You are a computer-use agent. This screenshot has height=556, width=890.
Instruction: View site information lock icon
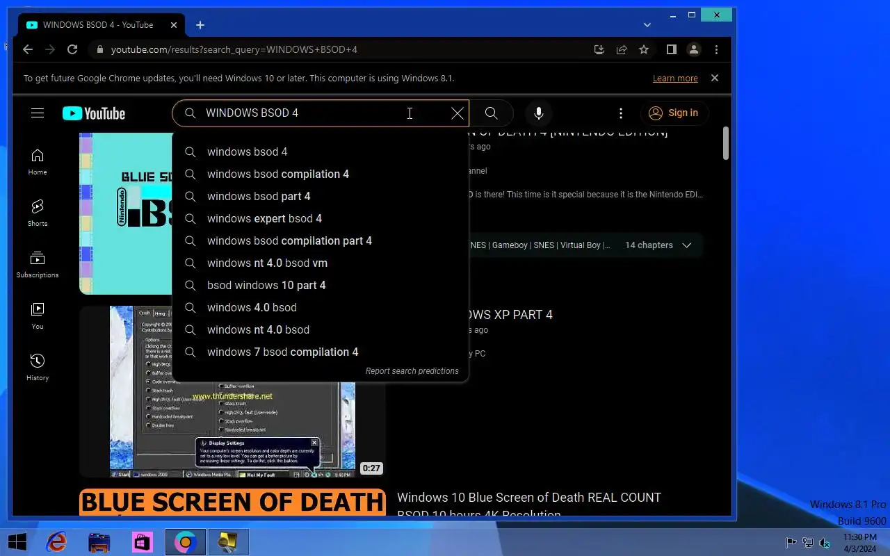100,49
